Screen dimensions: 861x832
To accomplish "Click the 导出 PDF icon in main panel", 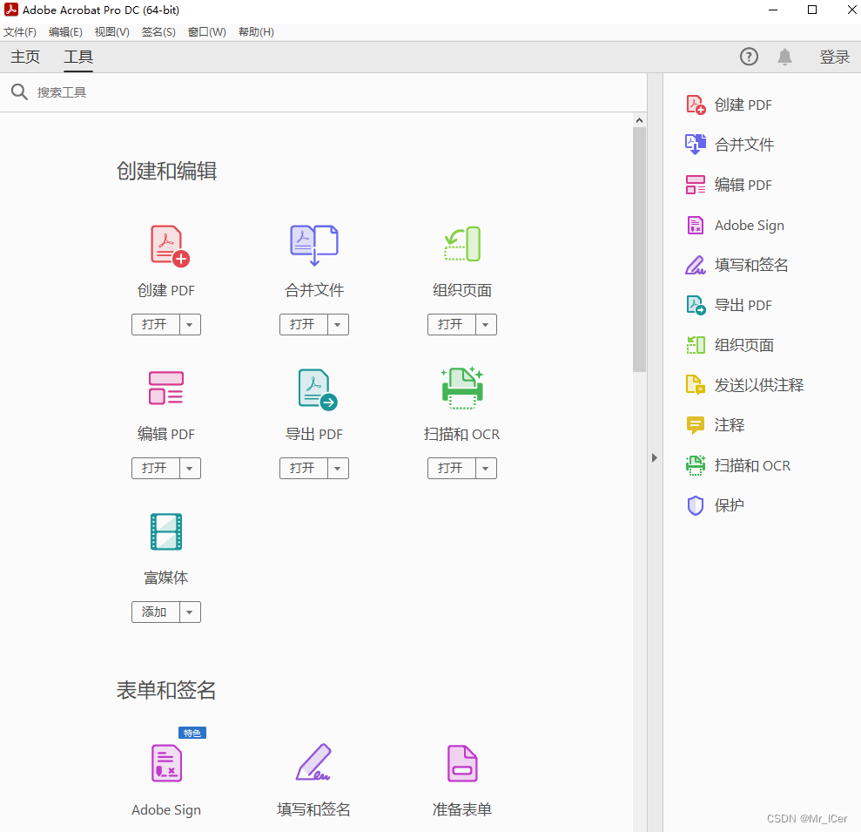I will click(318, 389).
